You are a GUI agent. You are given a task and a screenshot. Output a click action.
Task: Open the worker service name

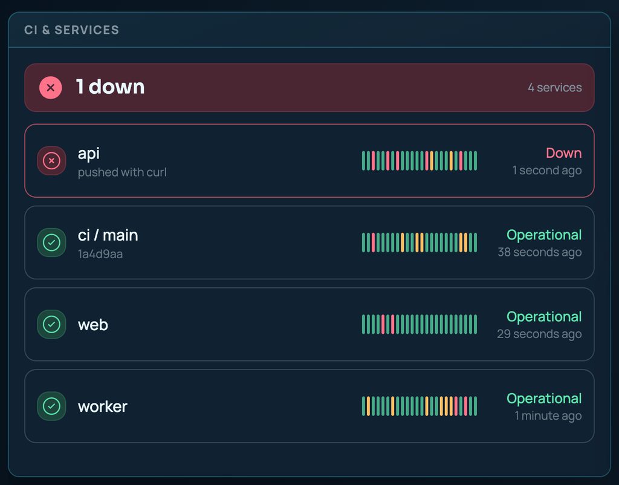(103, 406)
